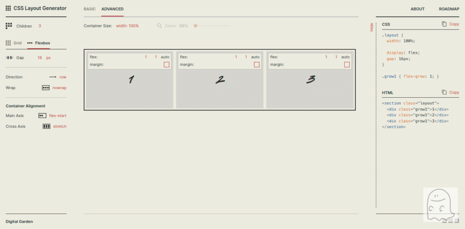Click the Wrap nowrap icon
The width and height of the screenshot is (465, 229).
pyautogui.click(x=46, y=88)
